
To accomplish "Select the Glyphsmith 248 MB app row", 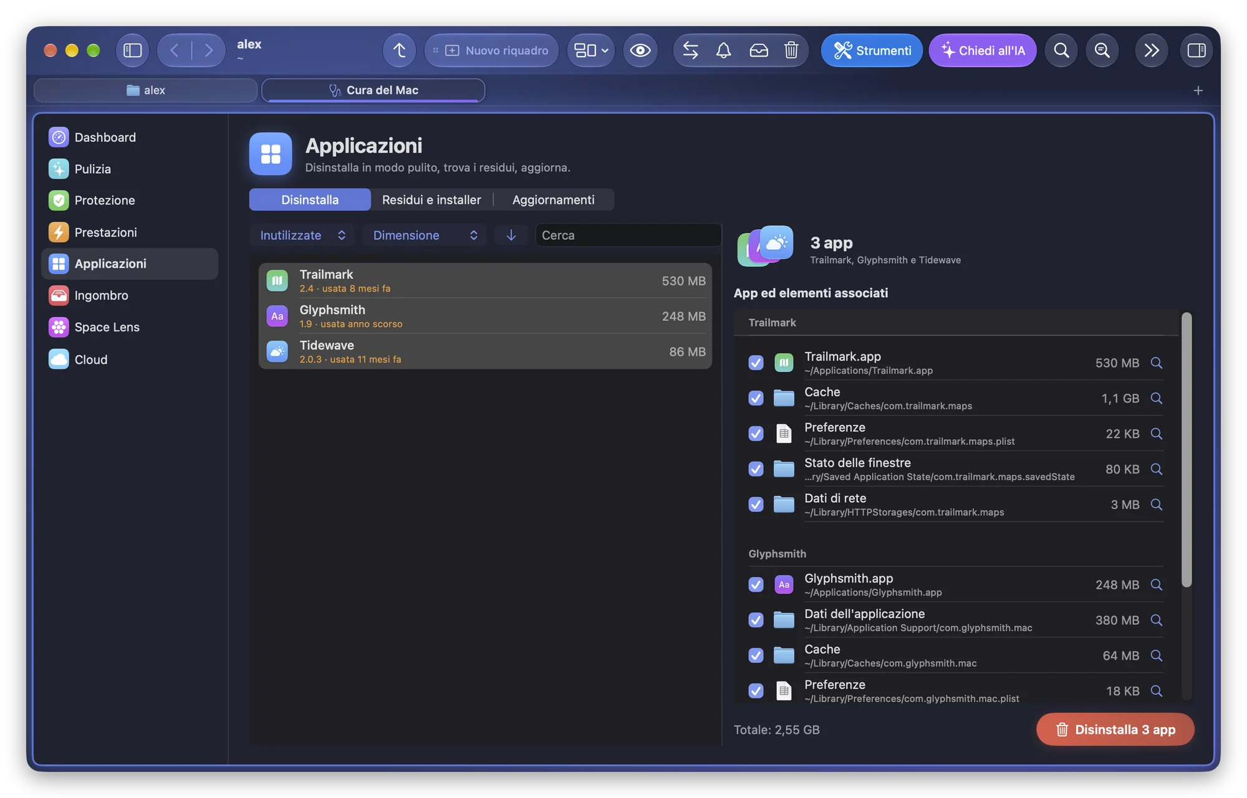I will [x=485, y=316].
